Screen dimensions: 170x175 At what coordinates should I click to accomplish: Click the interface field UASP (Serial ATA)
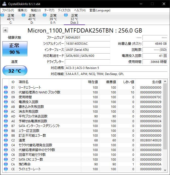pos(88,50)
